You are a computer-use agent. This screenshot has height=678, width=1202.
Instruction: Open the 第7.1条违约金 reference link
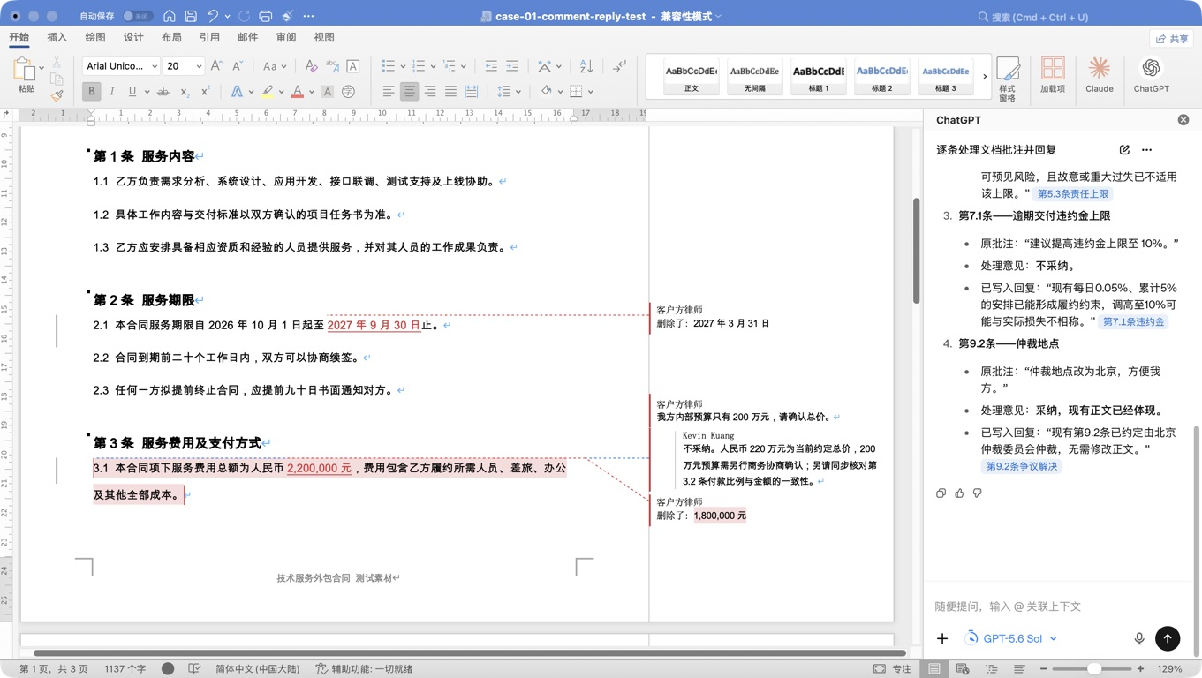pyautogui.click(x=1133, y=322)
